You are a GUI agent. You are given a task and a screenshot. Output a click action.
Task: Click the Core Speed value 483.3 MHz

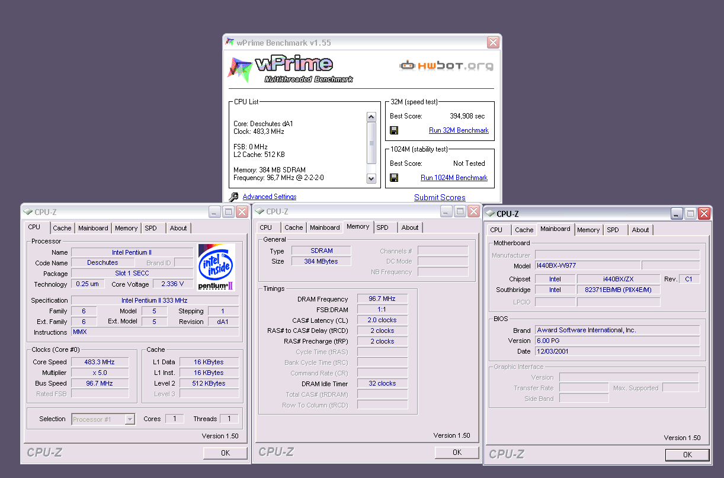(x=100, y=362)
